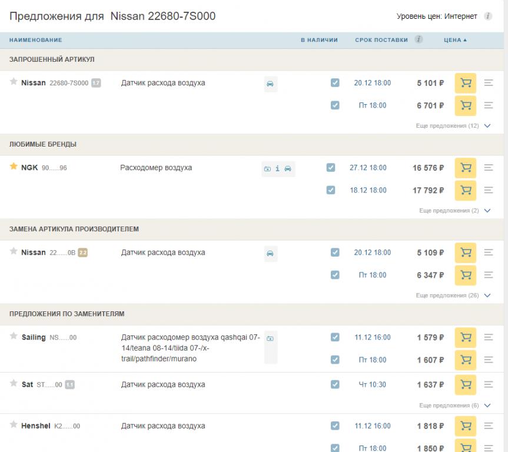Add the 5 101 ₽ offer to cart
508x452 pixels.
[x=466, y=83]
